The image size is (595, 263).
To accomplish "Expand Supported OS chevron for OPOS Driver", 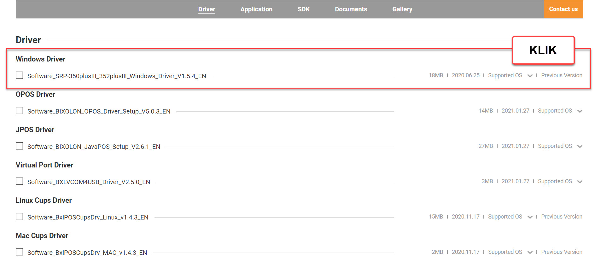I will pos(580,111).
